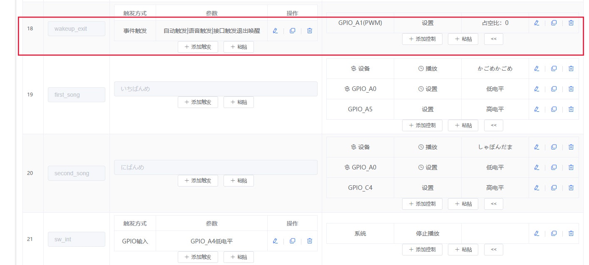Image resolution: width=589 pixels, height=265 pixels.
Task: Collapse first_song controls with << button
Action: [494, 125]
